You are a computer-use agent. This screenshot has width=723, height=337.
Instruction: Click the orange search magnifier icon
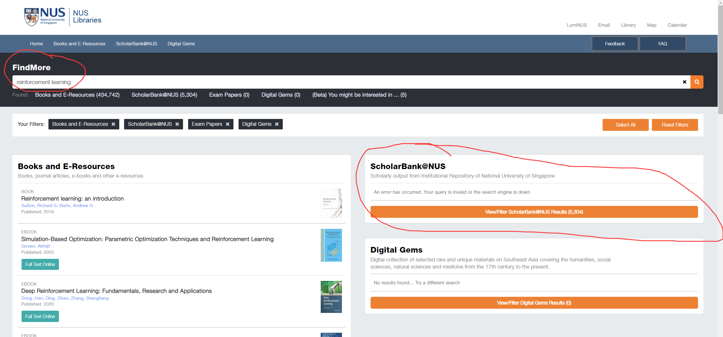[x=697, y=82]
